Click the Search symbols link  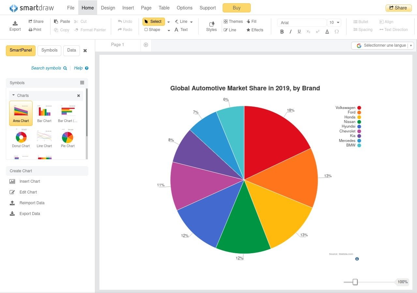pos(49,68)
